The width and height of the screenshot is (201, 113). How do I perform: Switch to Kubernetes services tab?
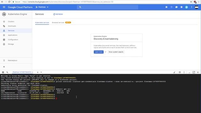42,23
